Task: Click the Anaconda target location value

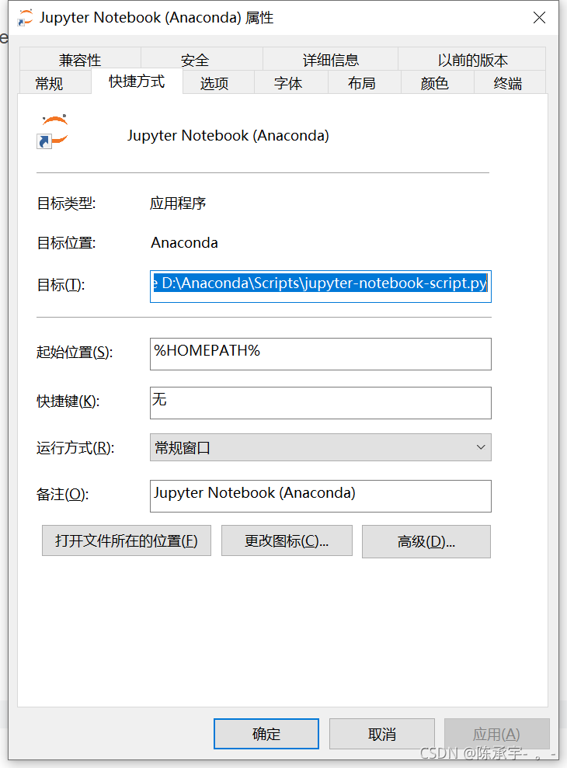Action: click(x=184, y=242)
